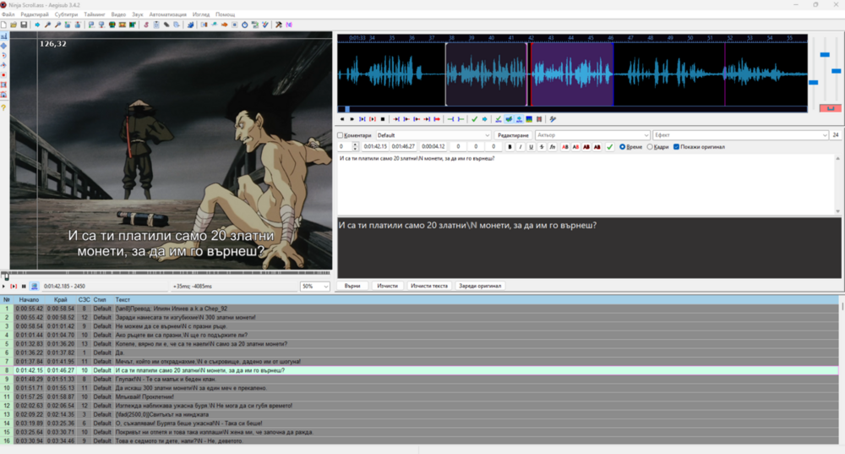Open the Субтитри menu
This screenshot has width=845, height=454.
[66, 14]
